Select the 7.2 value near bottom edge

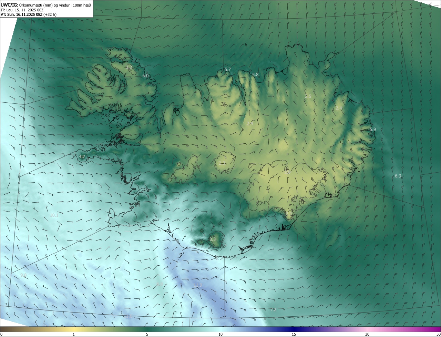273,309
